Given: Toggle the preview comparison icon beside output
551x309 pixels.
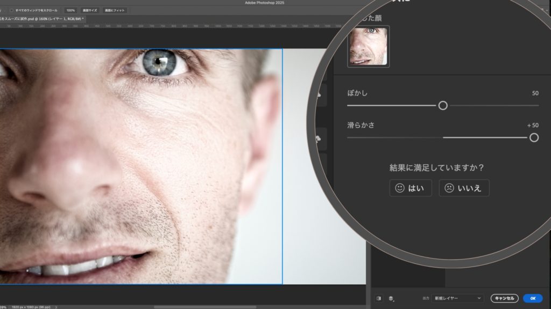Looking at the screenshot, I should tap(379, 298).
